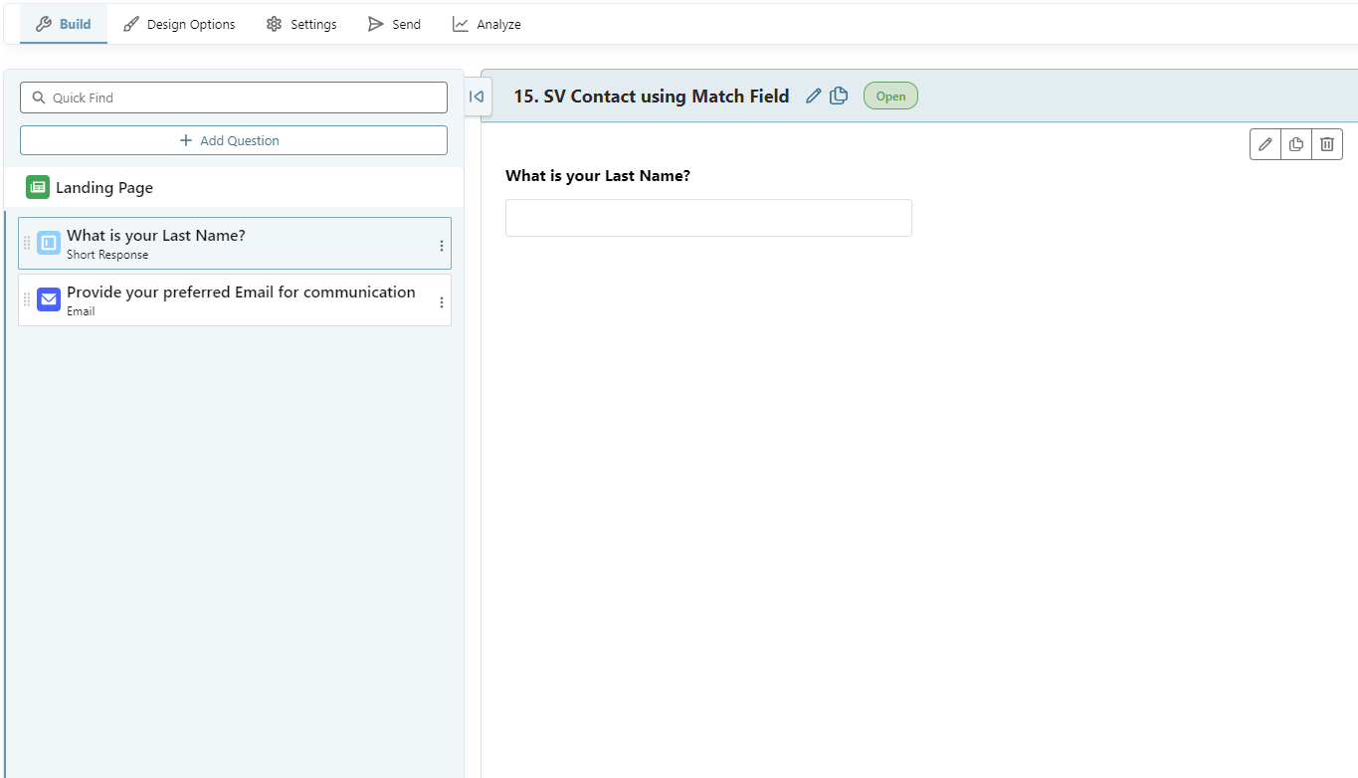
Task: Open the kebab menu for the Last Name question
Action: (442, 245)
